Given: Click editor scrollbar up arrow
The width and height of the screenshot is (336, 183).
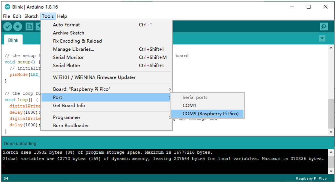Looking at the screenshot, I should 331,48.
